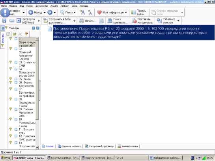Open the Documents menu
215x161 pixels.
click(x=41, y=6)
